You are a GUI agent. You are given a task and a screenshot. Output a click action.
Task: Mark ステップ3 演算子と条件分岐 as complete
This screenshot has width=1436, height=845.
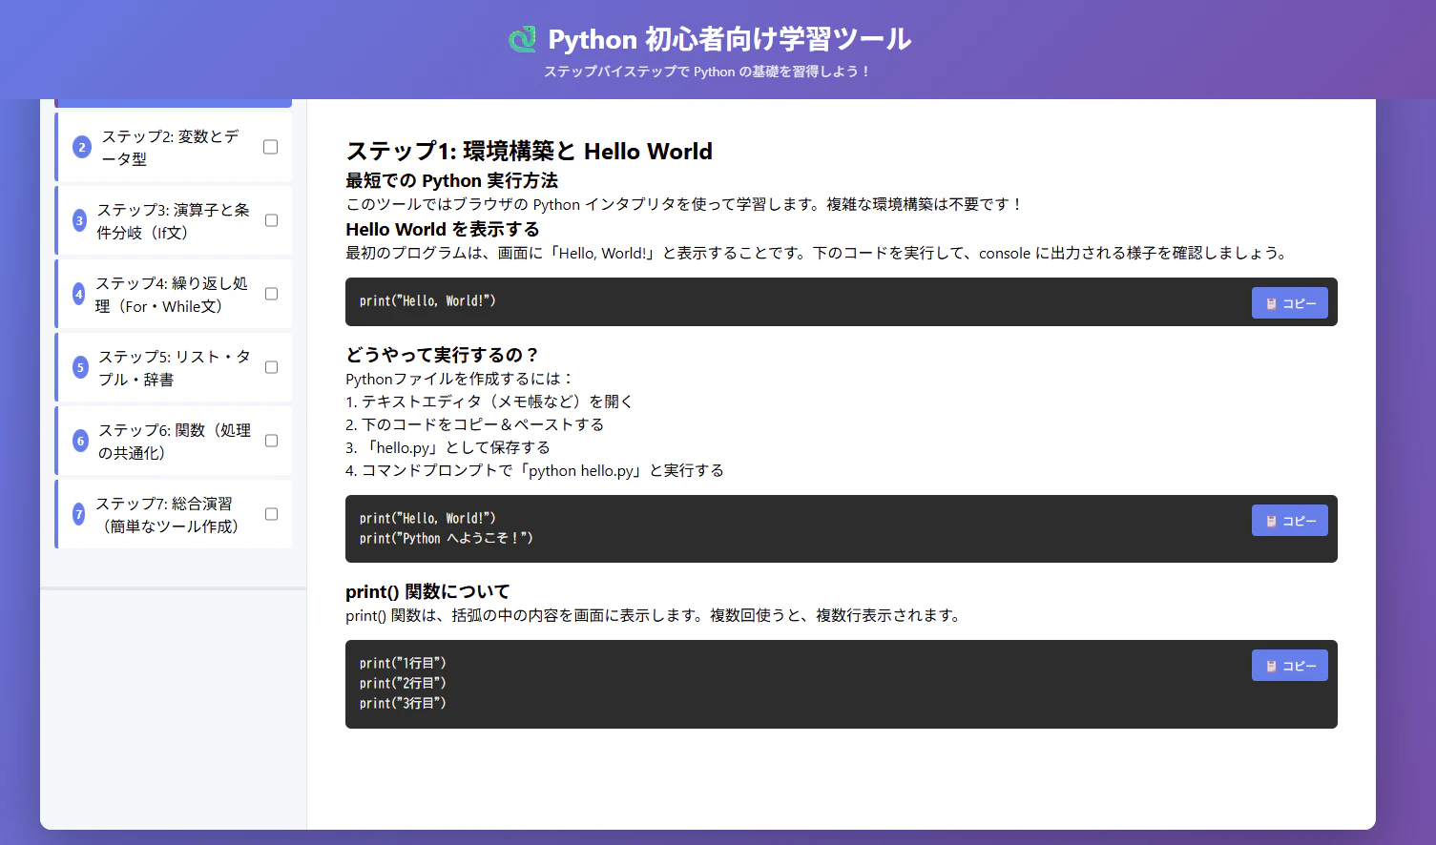pos(271,220)
